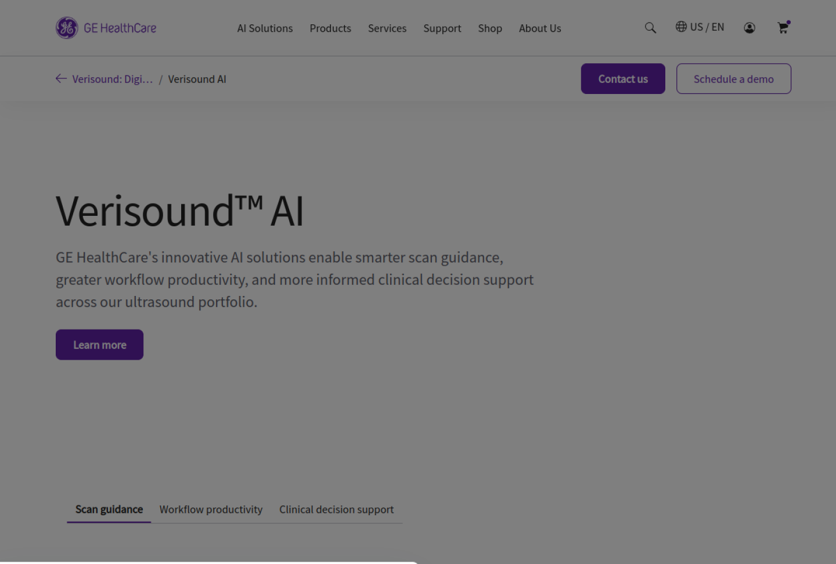The height and width of the screenshot is (564, 836).
Task: Click the Schedule a demo button
Action: [x=734, y=79]
